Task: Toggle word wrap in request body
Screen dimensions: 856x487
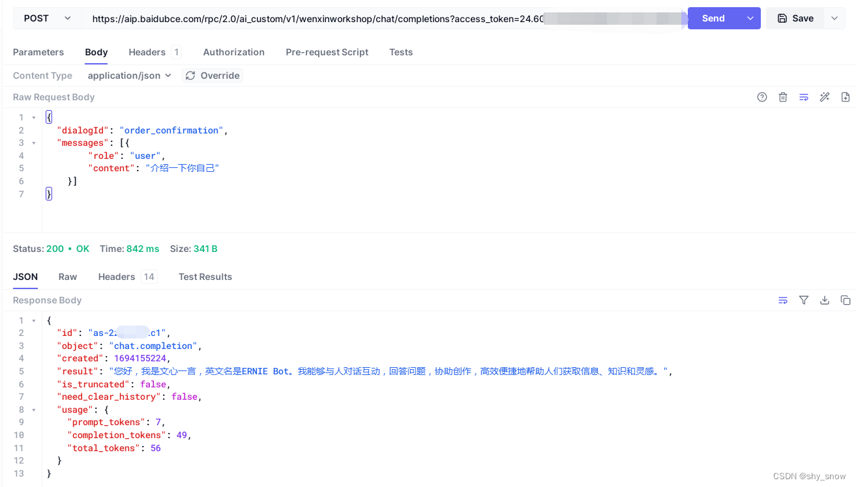Action: pos(804,97)
